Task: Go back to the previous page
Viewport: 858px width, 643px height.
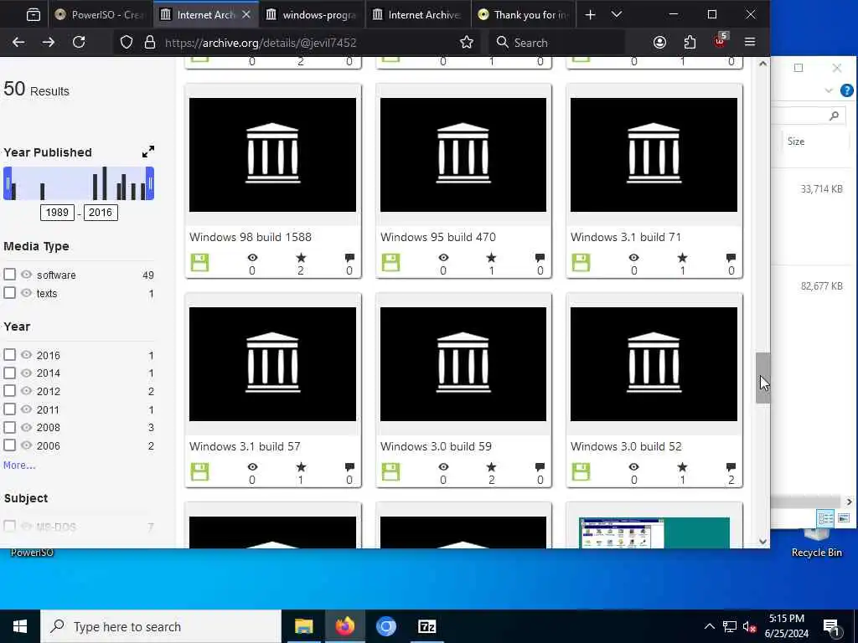Action: (18, 42)
